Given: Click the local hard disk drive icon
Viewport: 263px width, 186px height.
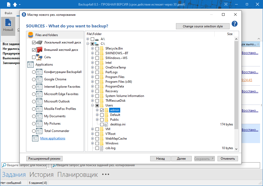Looking at the screenshot, I should [x=39, y=42].
